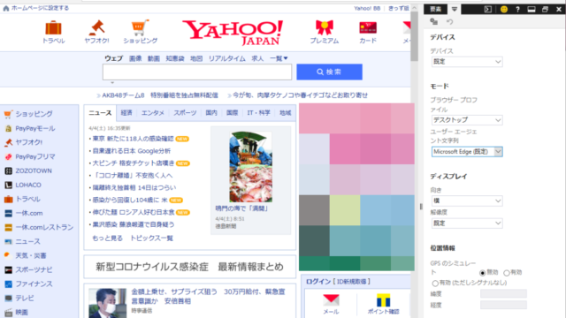Viewport: 566px width, 318px height.
Task: Switch to the Sports news tab
Action: (x=185, y=113)
